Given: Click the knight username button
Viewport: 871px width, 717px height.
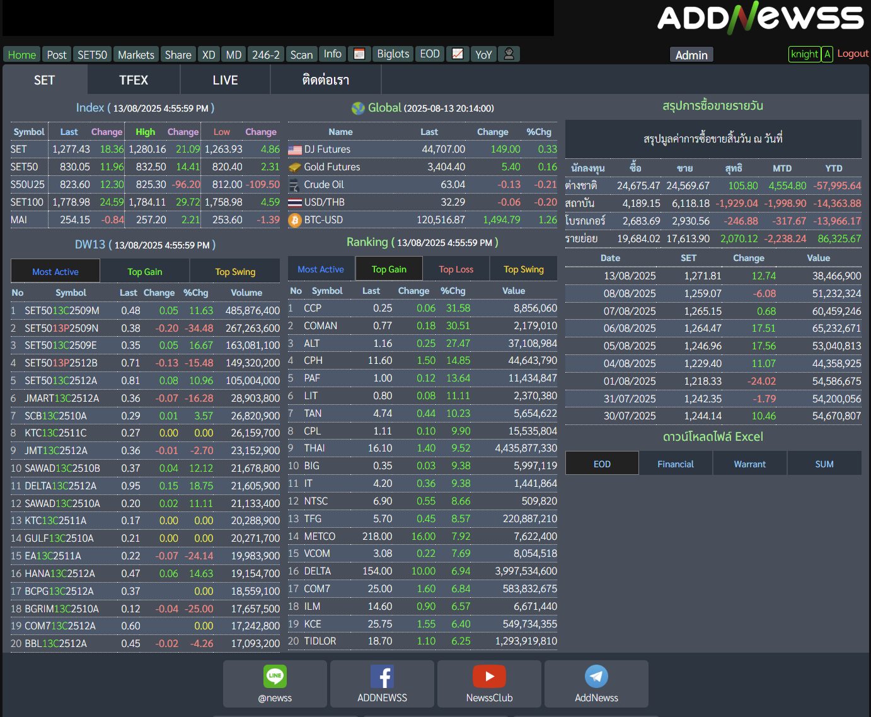Looking at the screenshot, I should (805, 54).
